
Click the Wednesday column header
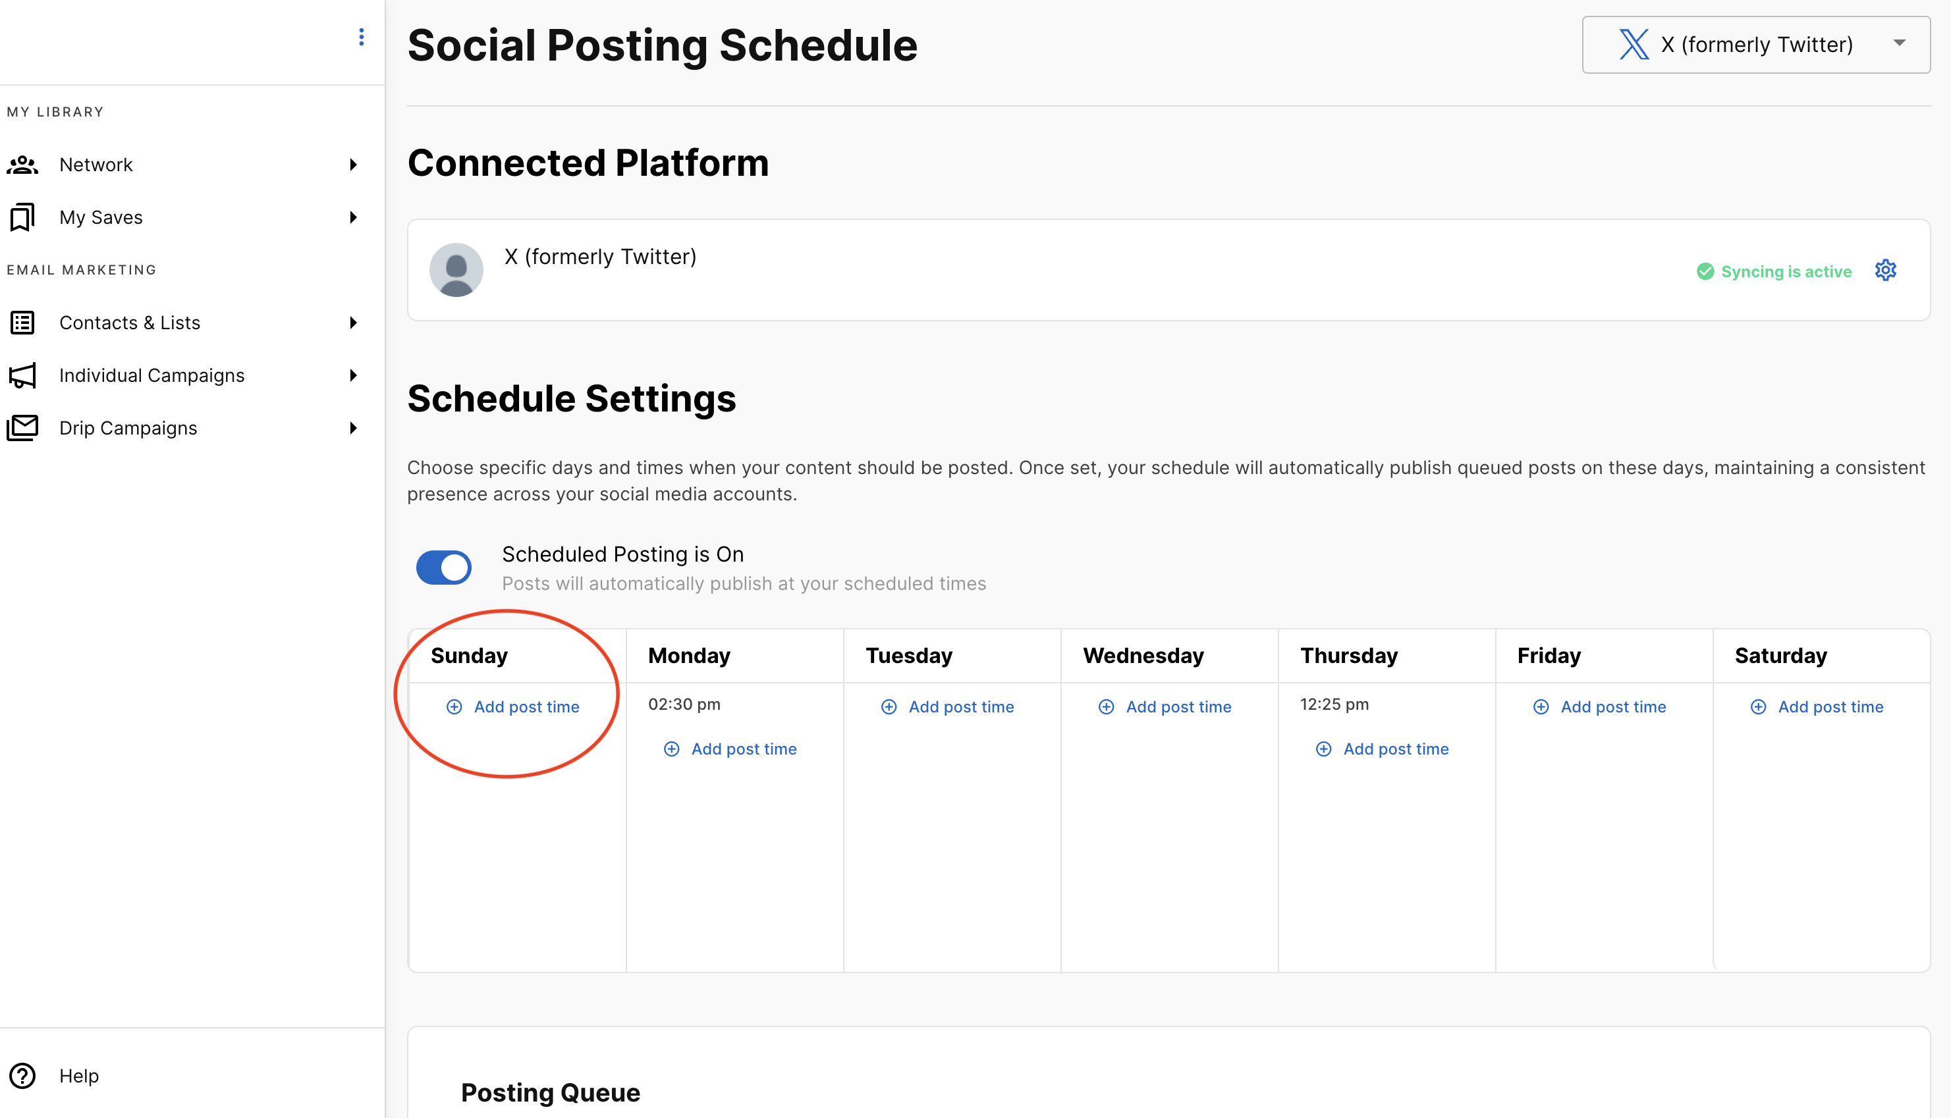pyautogui.click(x=1143, y=655)
